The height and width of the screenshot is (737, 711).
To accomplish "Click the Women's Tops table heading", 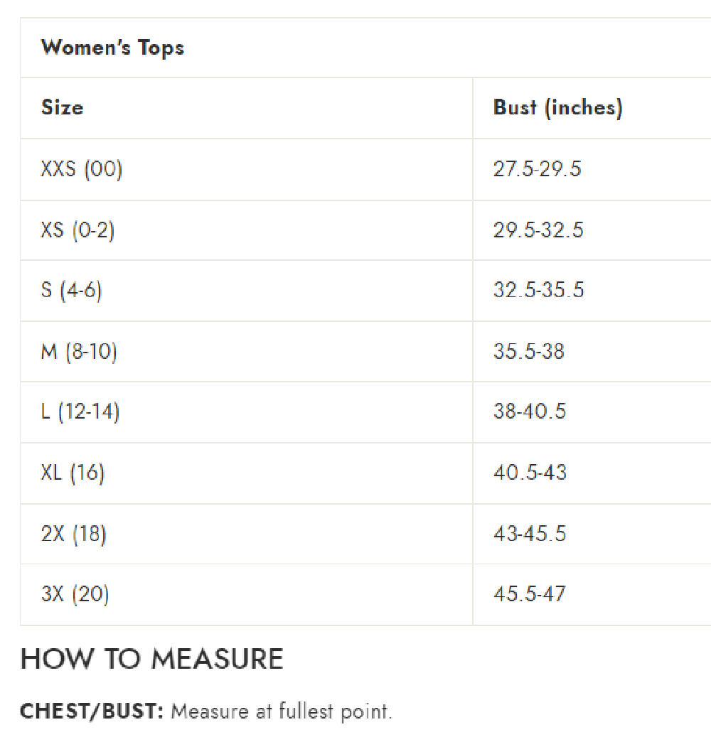I will point(112,48).
